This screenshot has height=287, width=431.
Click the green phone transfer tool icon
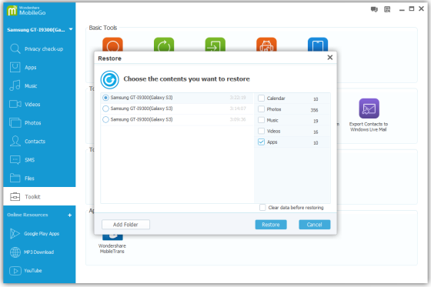coord(215,45)
